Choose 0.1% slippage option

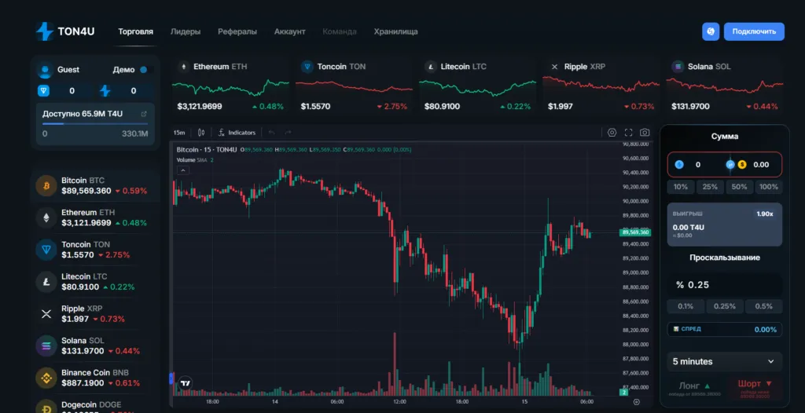[x=686, y=306]
